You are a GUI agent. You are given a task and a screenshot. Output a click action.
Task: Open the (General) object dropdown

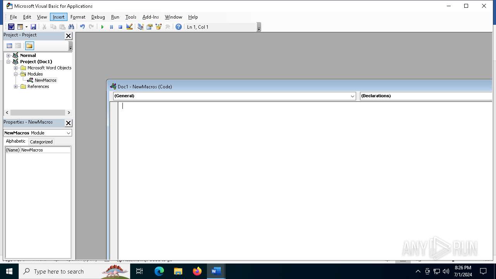coord(353,96)
